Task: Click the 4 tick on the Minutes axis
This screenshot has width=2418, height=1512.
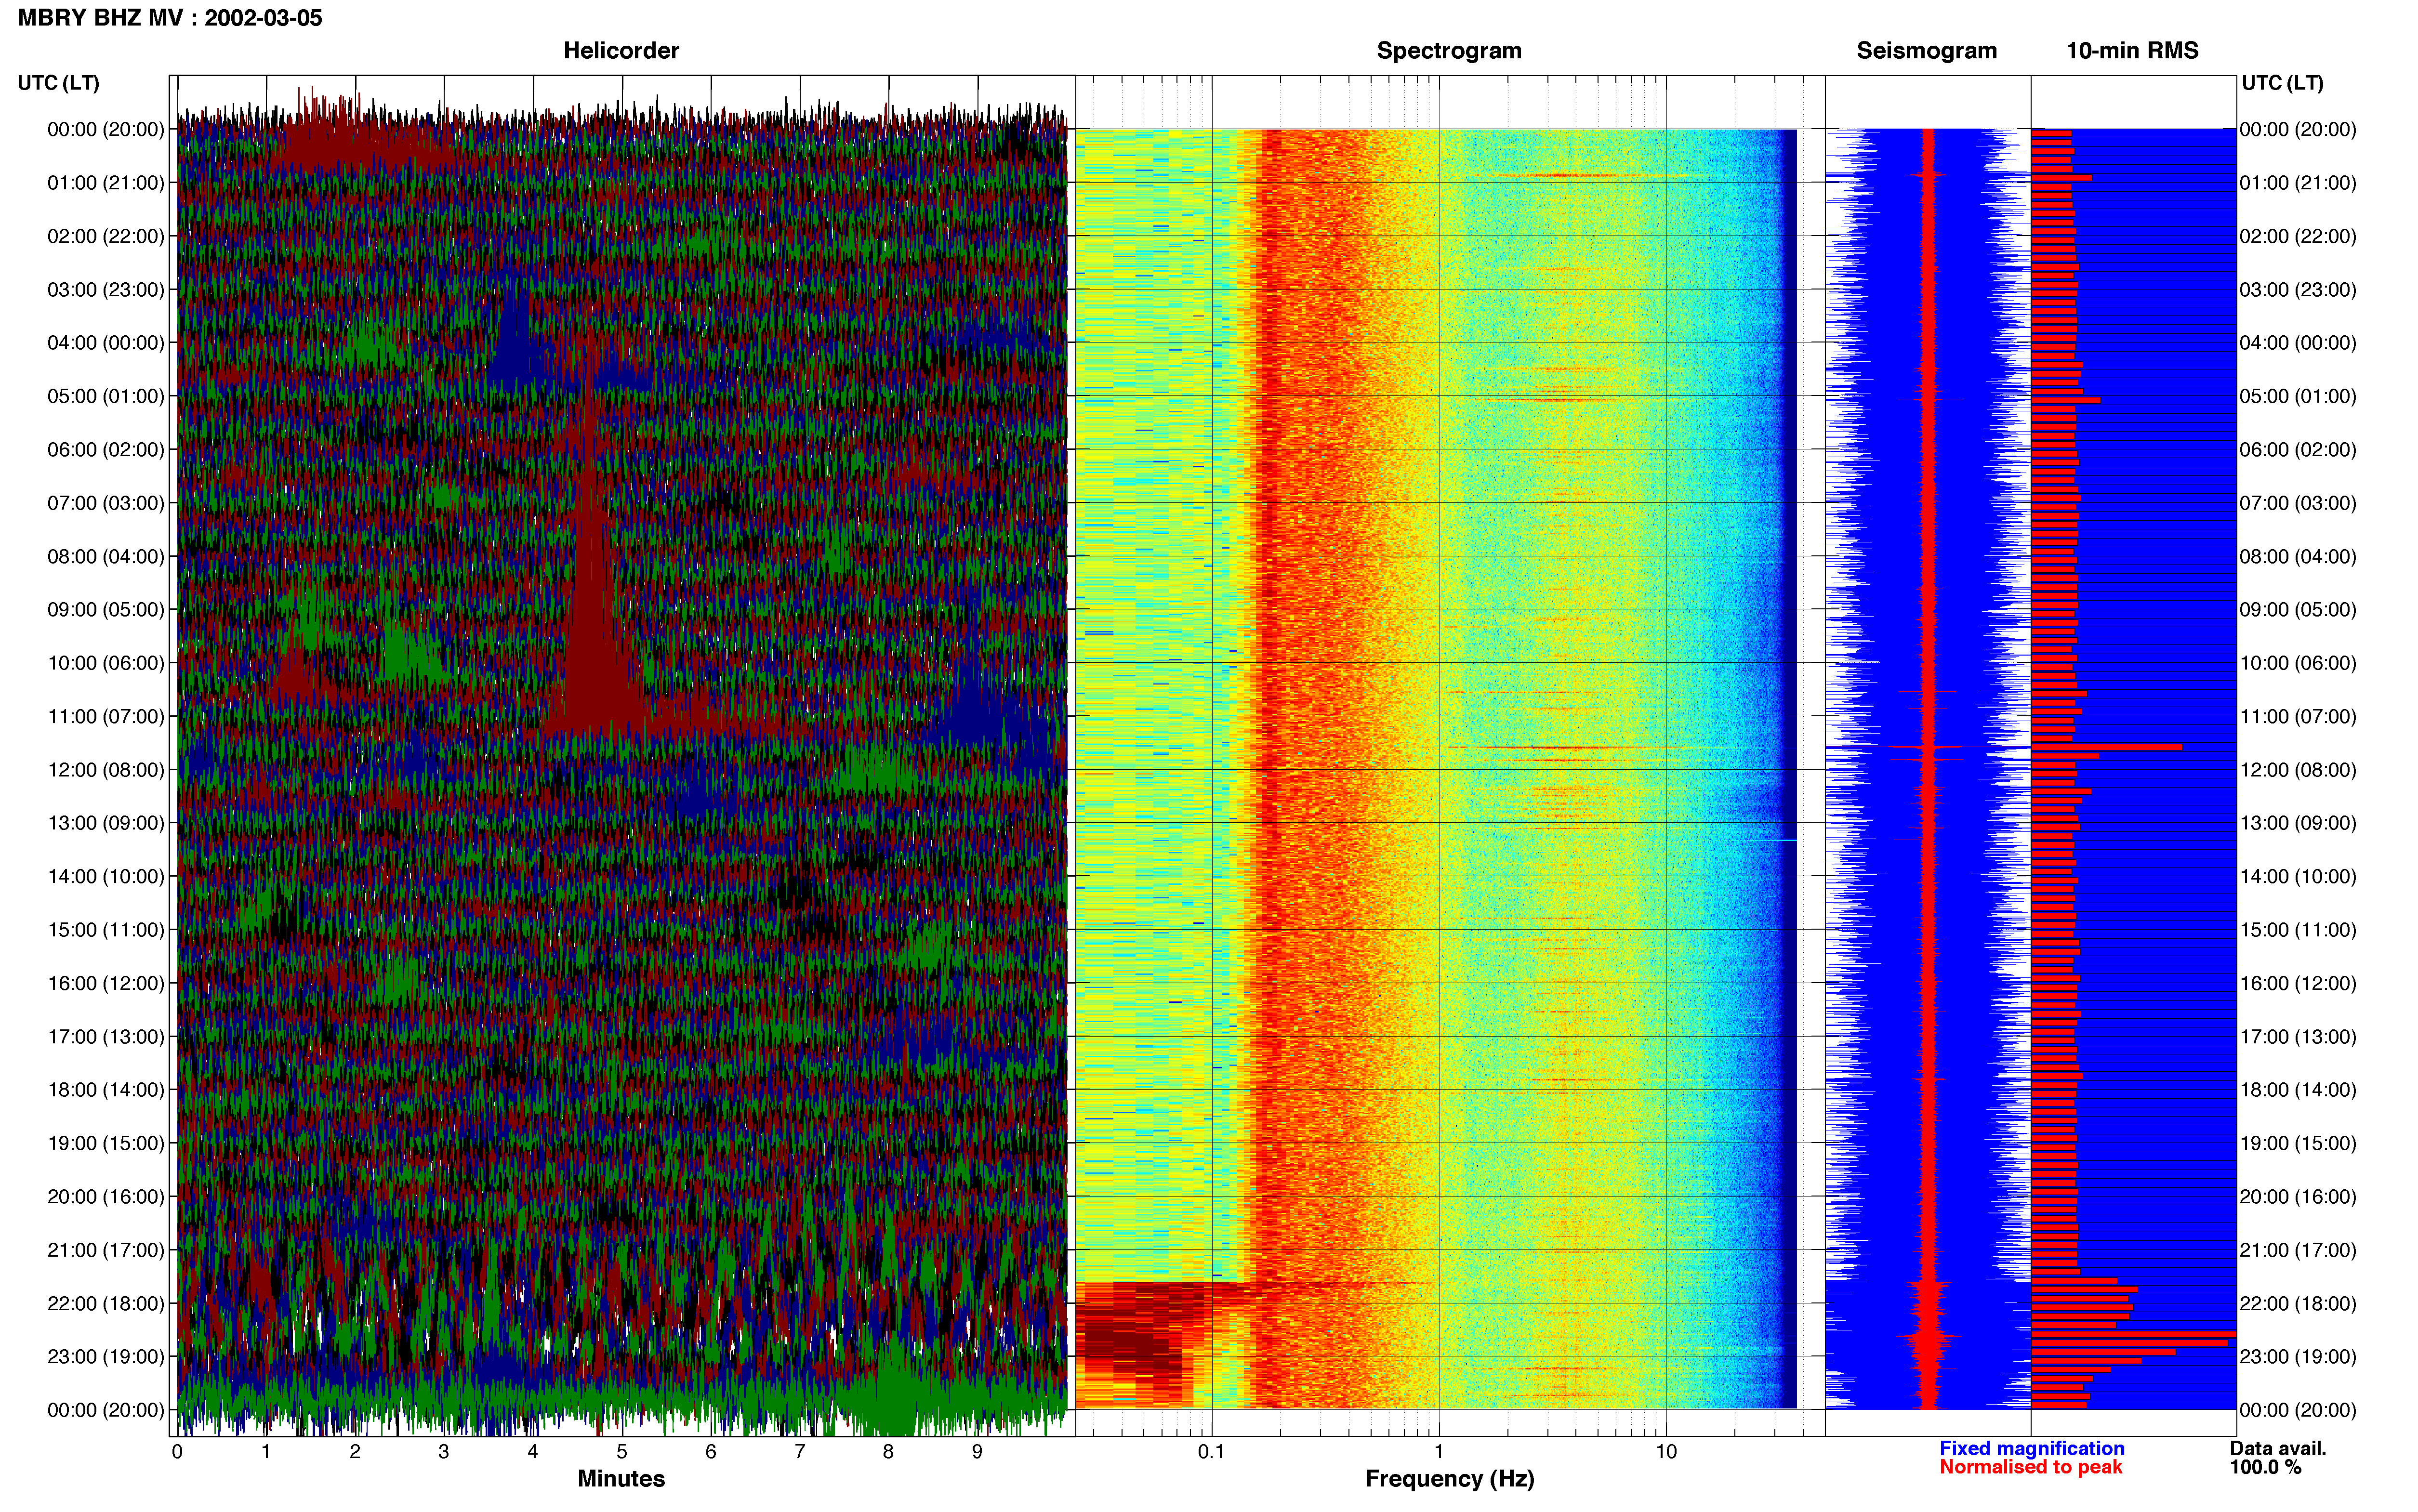Action: pyautogui.click(x=533, y=1452)
